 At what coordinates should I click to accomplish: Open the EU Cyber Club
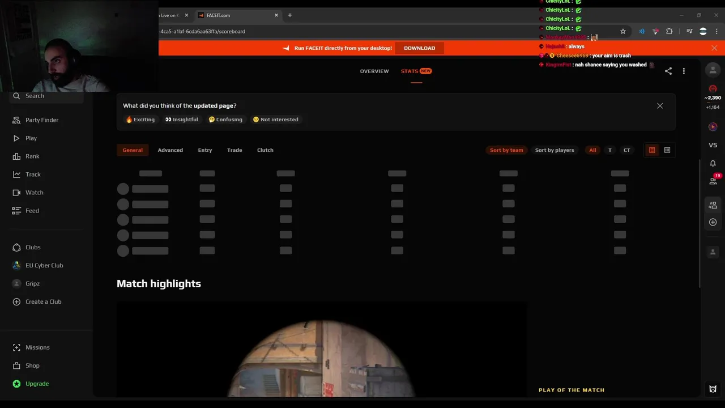tap(44, 266)
